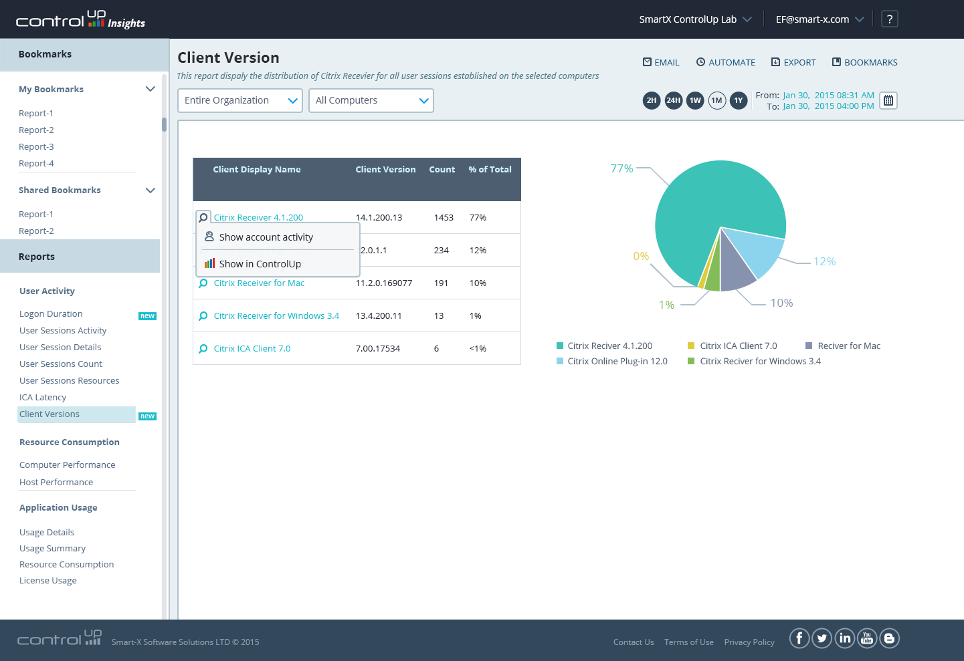Image resolution: width=964 pixels, height=661 pixels.
Task: Open the EF@smart-x.com account menu
Action: (x=820, y=19)
